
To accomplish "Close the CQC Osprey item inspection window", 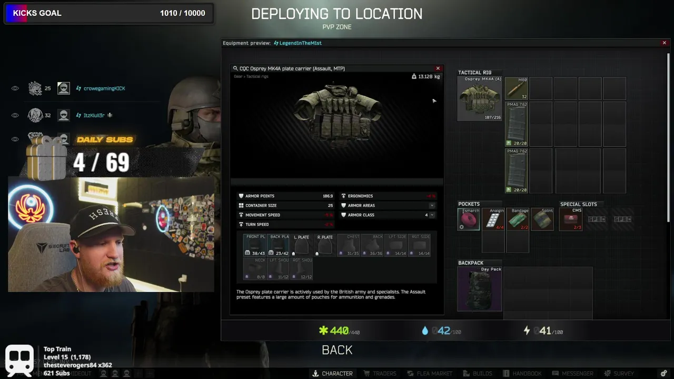I will tap(438, 68).
